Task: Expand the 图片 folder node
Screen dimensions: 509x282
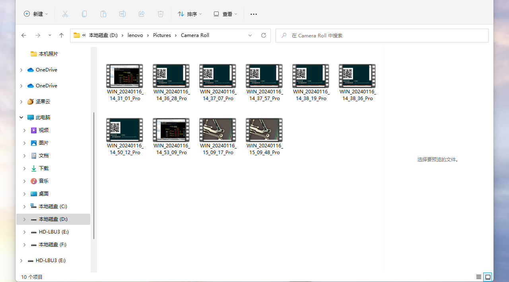Action: tap(24, 143)
